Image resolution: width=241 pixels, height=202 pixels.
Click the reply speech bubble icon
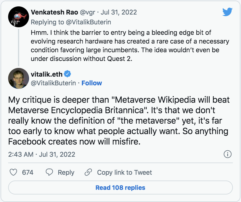point(50,172)
